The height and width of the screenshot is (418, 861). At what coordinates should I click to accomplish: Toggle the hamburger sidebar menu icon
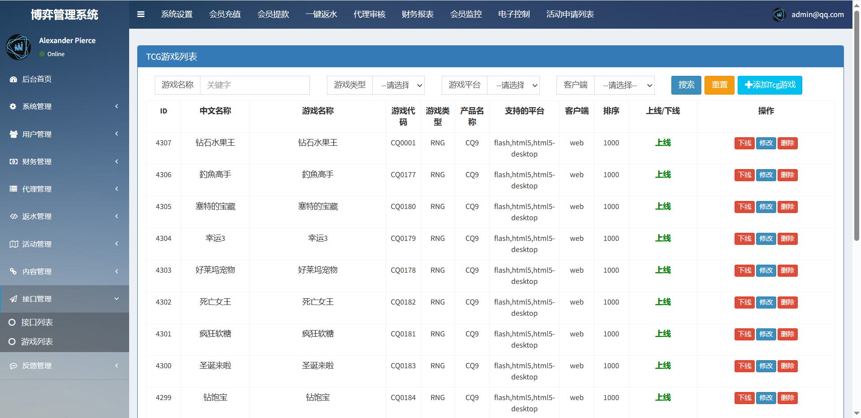pos(141,14)
